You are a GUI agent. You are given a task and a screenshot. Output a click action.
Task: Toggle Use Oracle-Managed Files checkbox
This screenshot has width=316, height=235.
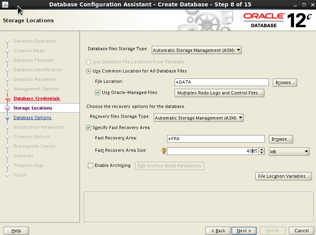coord(97,92)
